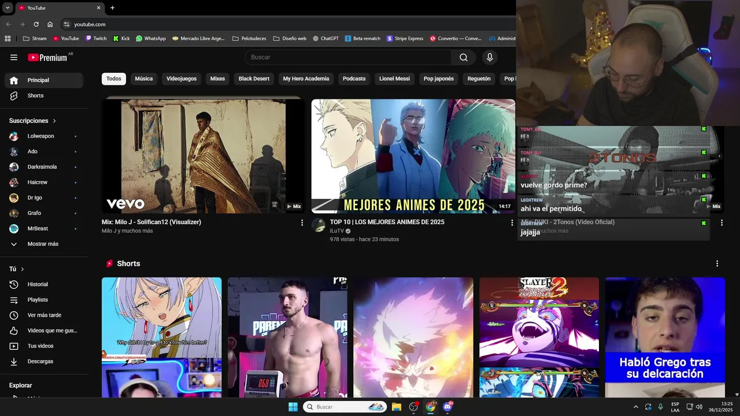This screenshot has height=416, width=740.
Task: Select the Todos filter chip
Action: pos(114,79)
